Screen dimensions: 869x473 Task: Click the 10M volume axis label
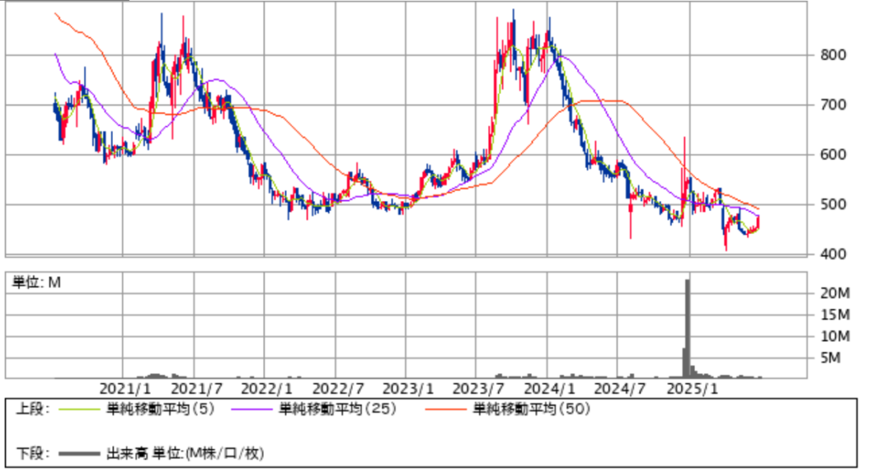click(x=835, y=337)
